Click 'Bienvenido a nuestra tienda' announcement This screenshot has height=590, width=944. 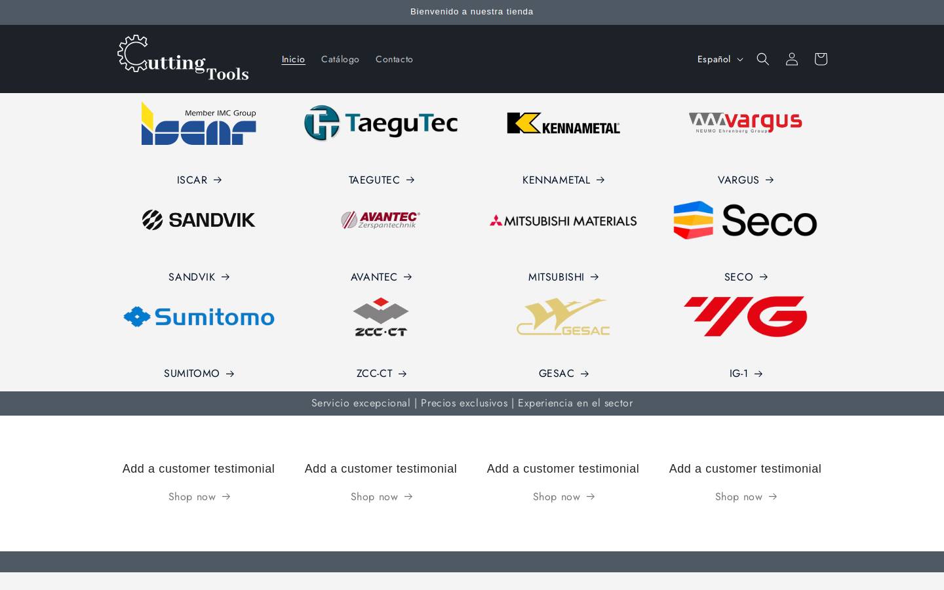click(472, 12)
